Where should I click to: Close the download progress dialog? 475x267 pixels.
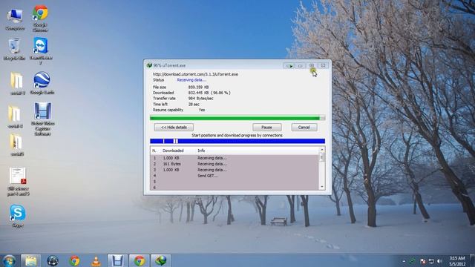(324, 65)
